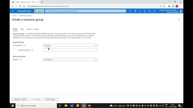This screenshot has height=108, width=193.
Task: Open the Azure portal hamburger menu
Action: click(x=13, y=11)
